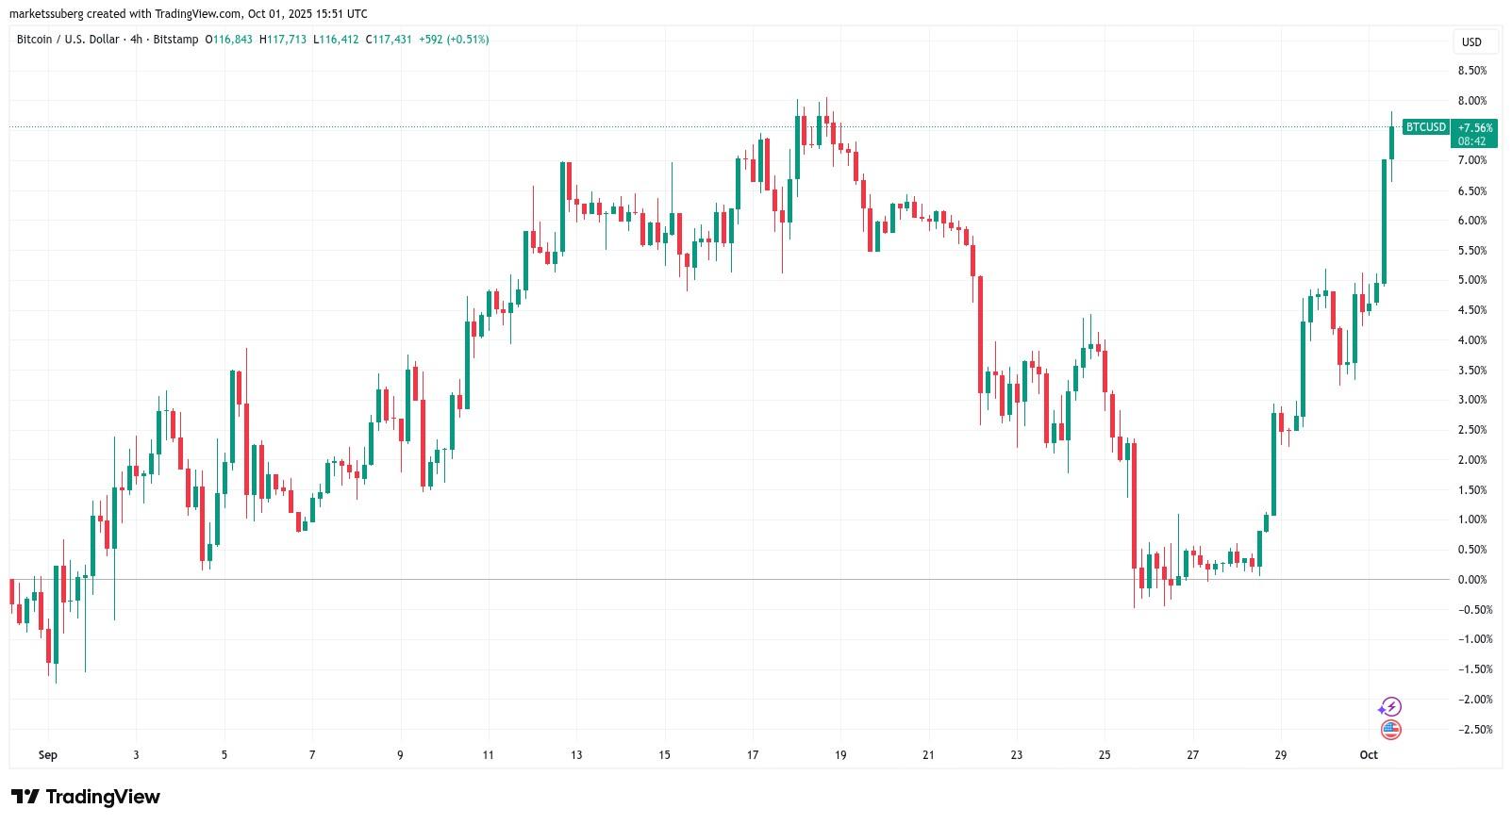Click the candle close value C117,431
The width and height of the screenshot is (1512, 825).
click(x=389, y=40)
